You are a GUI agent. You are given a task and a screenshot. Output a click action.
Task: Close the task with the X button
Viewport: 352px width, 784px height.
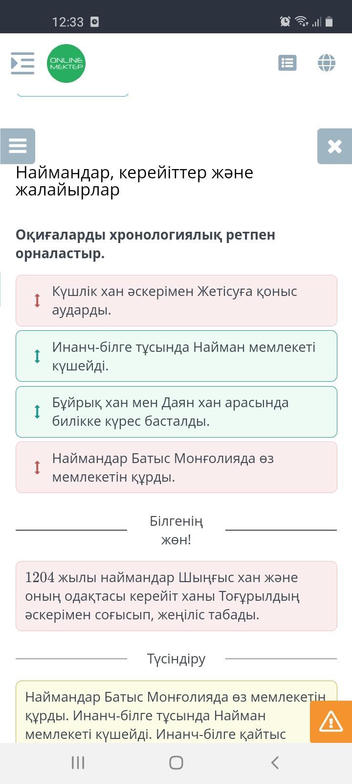(334, 146)
